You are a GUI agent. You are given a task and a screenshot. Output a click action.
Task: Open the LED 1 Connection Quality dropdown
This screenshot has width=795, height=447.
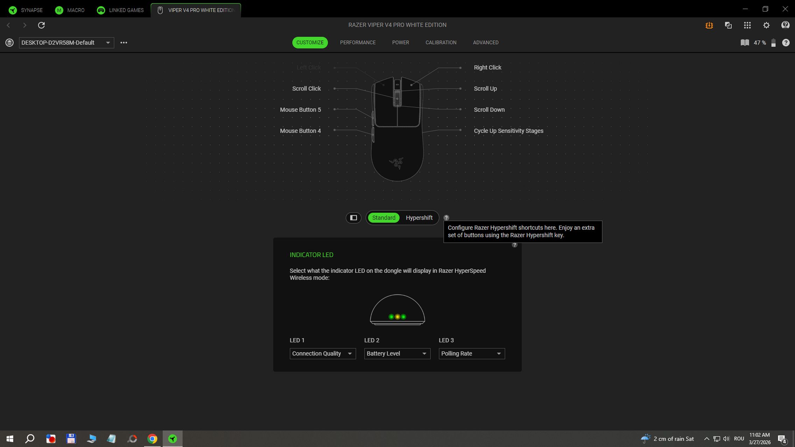click(322, 354)
